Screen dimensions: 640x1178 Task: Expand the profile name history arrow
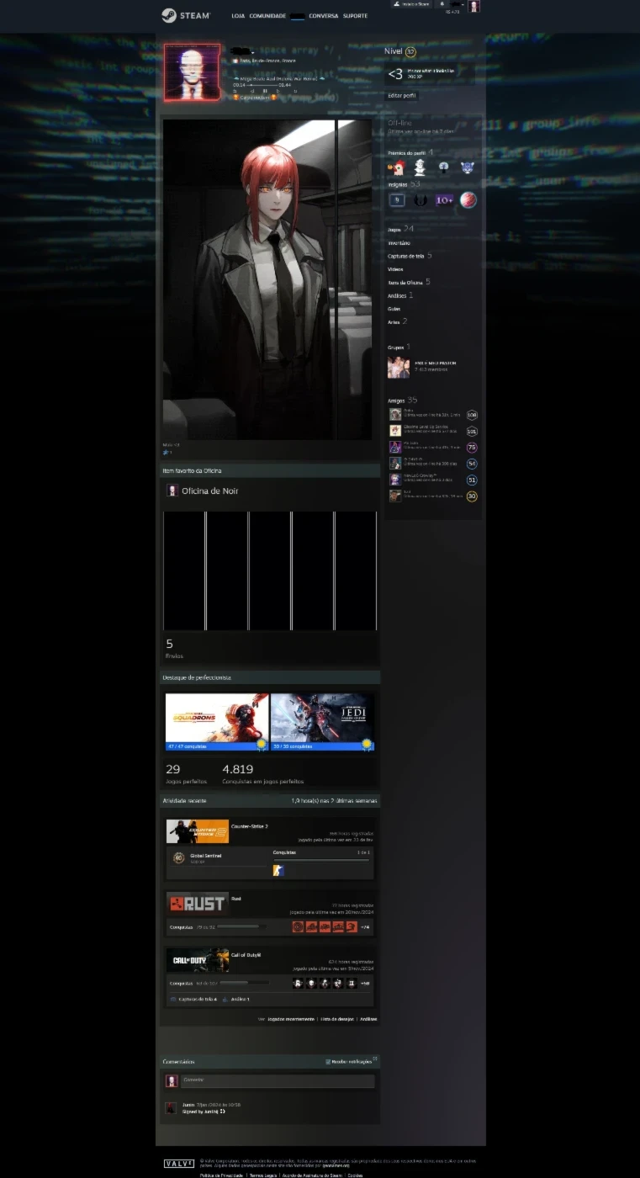(x=253, y=53)
